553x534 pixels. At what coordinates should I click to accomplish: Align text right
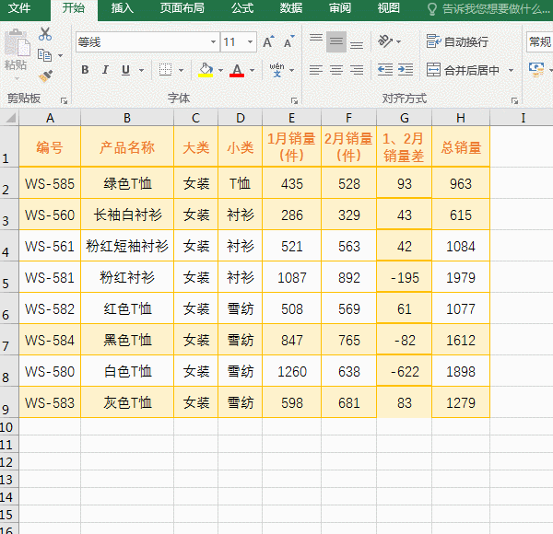[357, 70]
